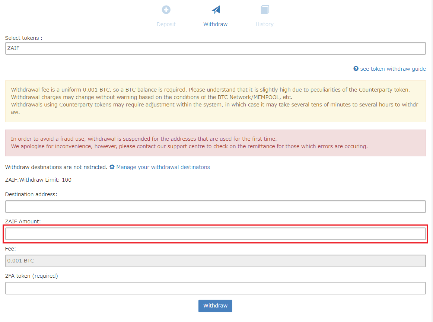Click the question mark help icon
Viewport: 433px width, 322px height.
pos(356,68)
